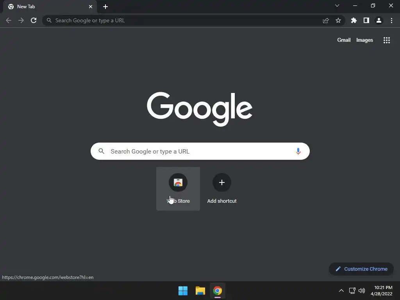This screenshot has height=300, width=400.
Task: Open the Google apps grid
Action: point(386,40)
